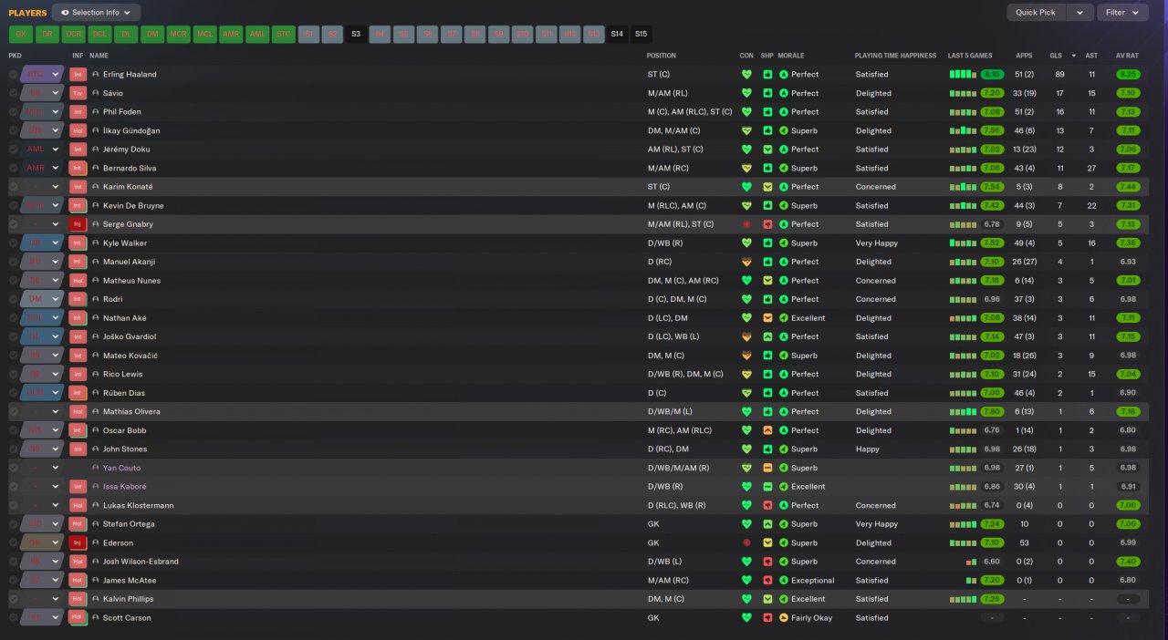Click the Trv info badge for Sávio
This screenshot has height=640, width=1168.
pyautogui.click(x=78, y=93)
